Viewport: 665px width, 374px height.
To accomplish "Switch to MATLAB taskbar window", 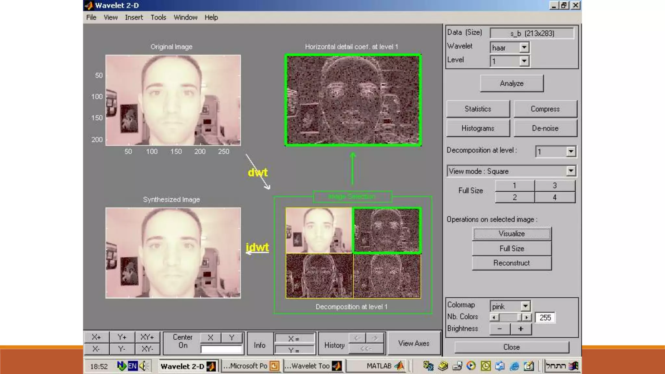I will pyautogui.click(x=378, y=366).
